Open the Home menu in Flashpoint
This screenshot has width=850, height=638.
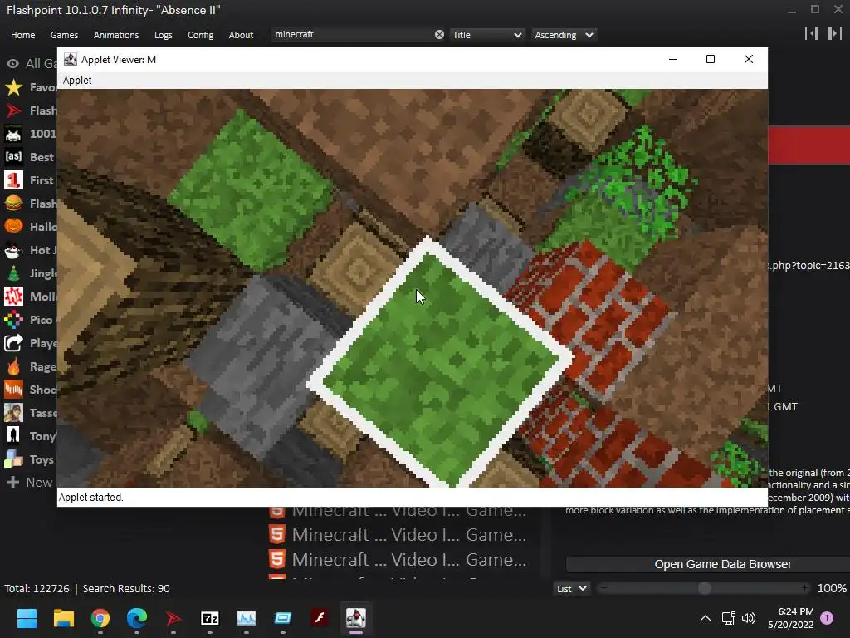coord(22,35)
